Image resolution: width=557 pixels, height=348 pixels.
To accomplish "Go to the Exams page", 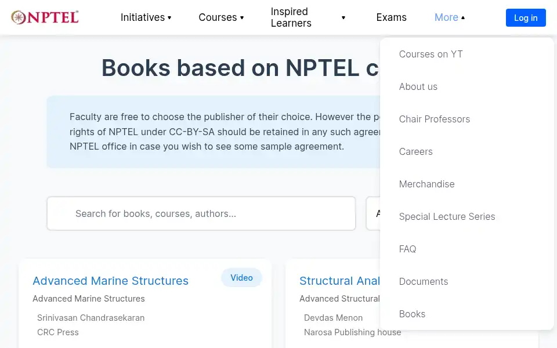I will click(391, 17).
